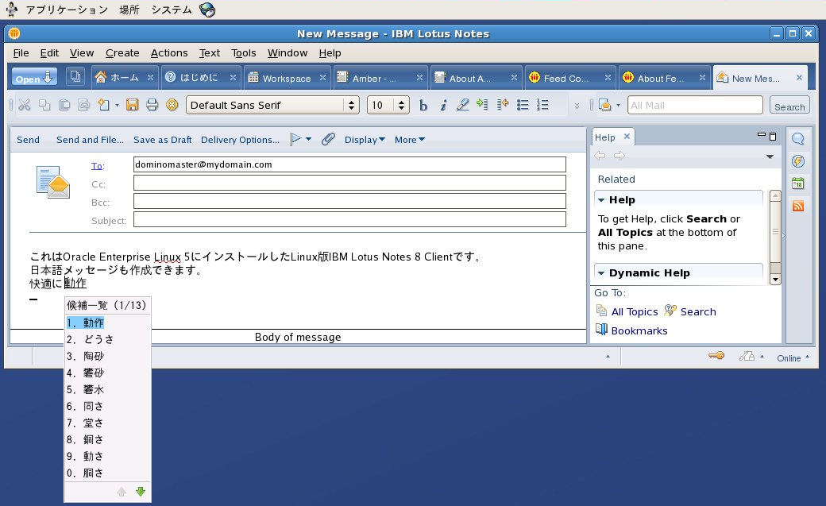Click the highlighter pen icon
Screen dimensions: 826x506
462,105
